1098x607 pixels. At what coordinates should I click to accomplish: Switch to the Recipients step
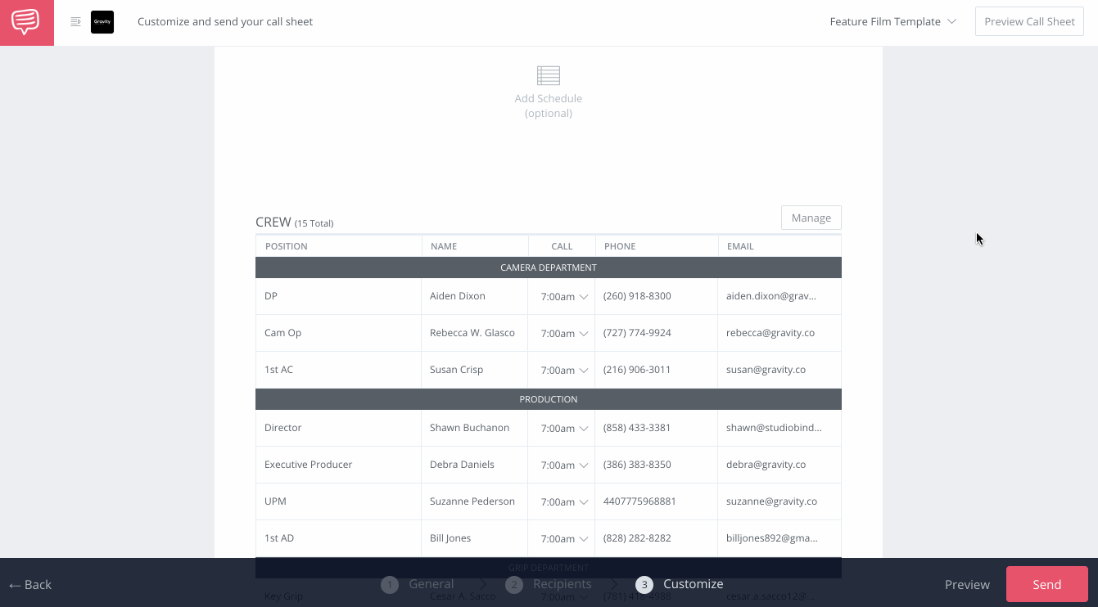tap(563, 584)
